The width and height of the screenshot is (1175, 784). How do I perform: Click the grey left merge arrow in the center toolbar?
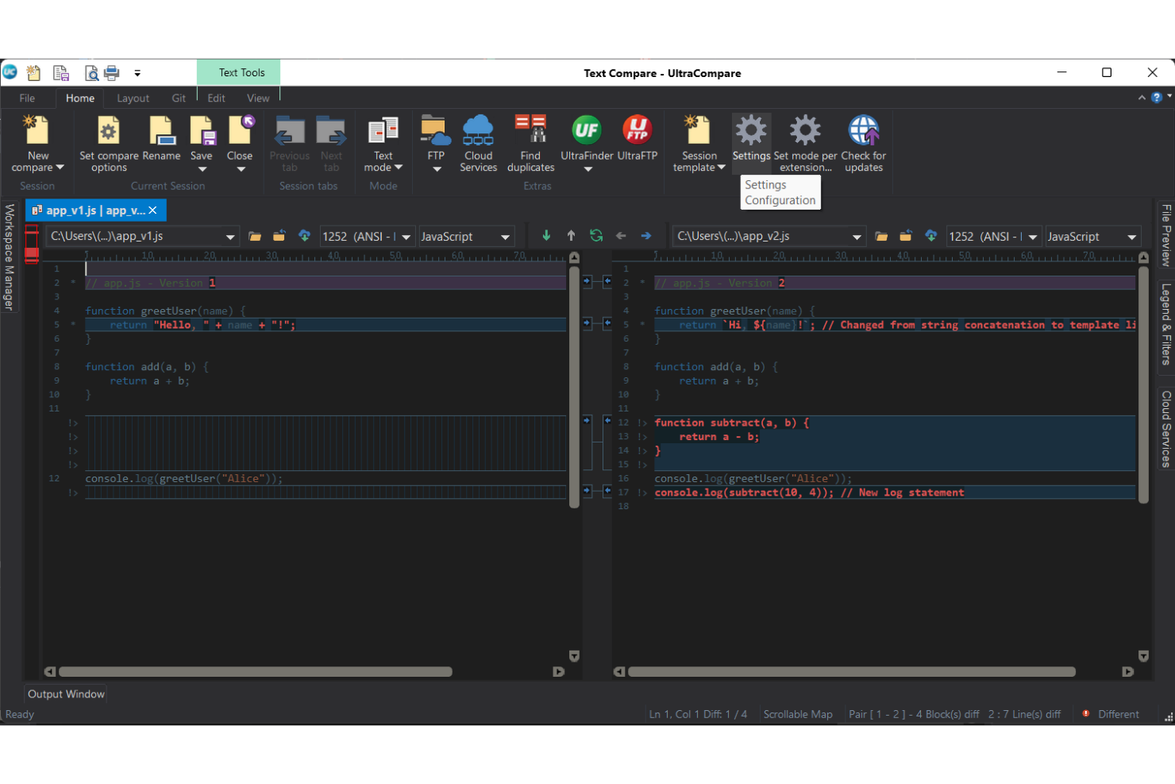(621, 236)
